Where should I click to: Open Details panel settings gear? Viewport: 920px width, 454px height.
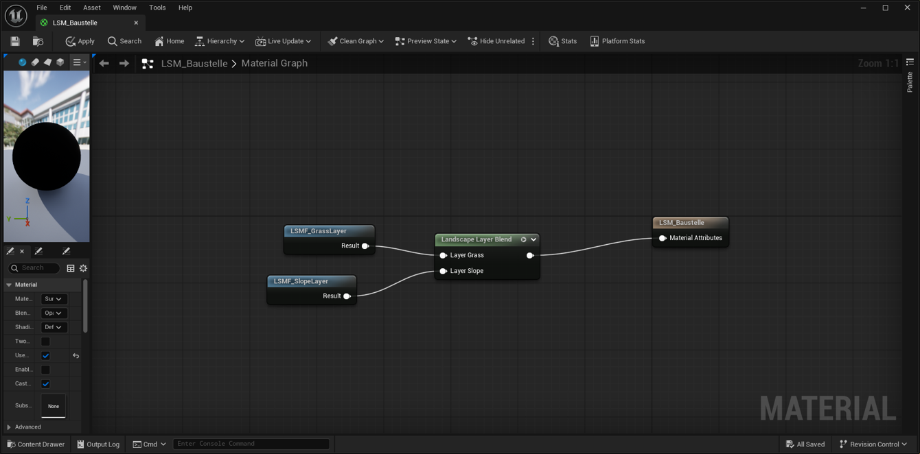[83, 268]
